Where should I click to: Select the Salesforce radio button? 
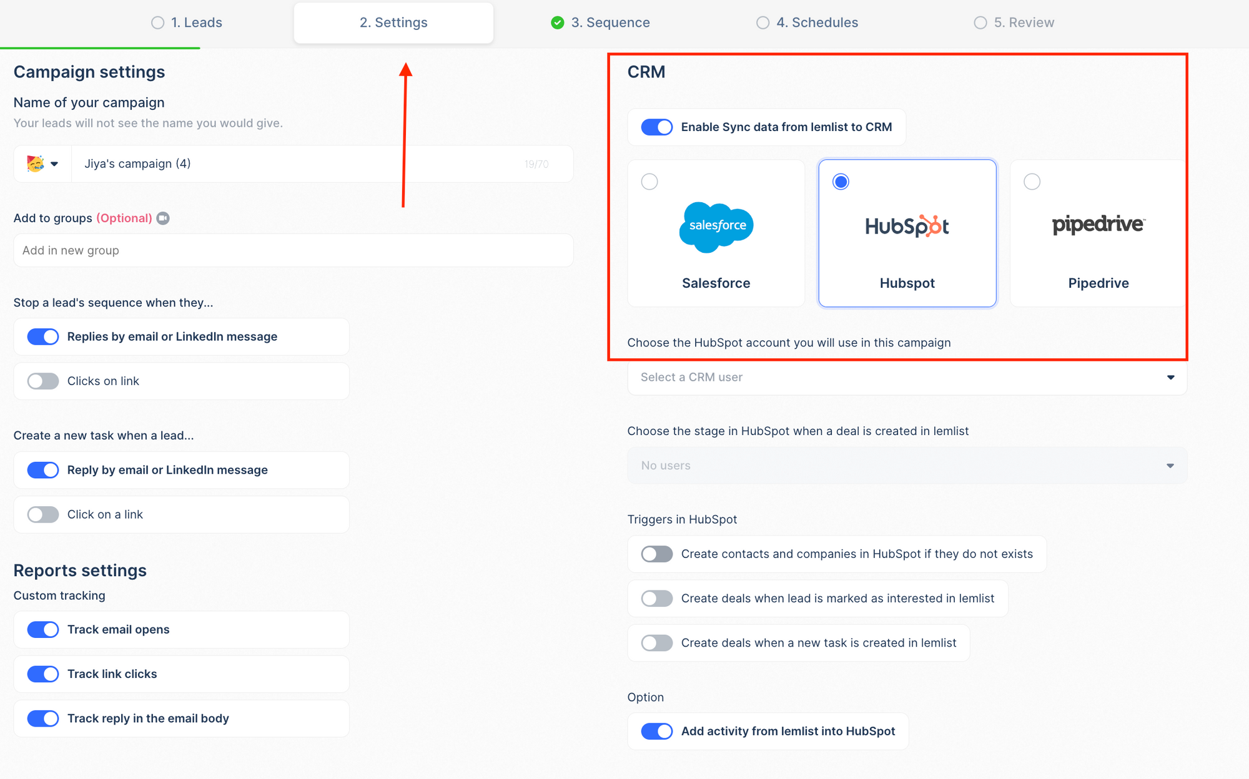click(x=649, y=182)
